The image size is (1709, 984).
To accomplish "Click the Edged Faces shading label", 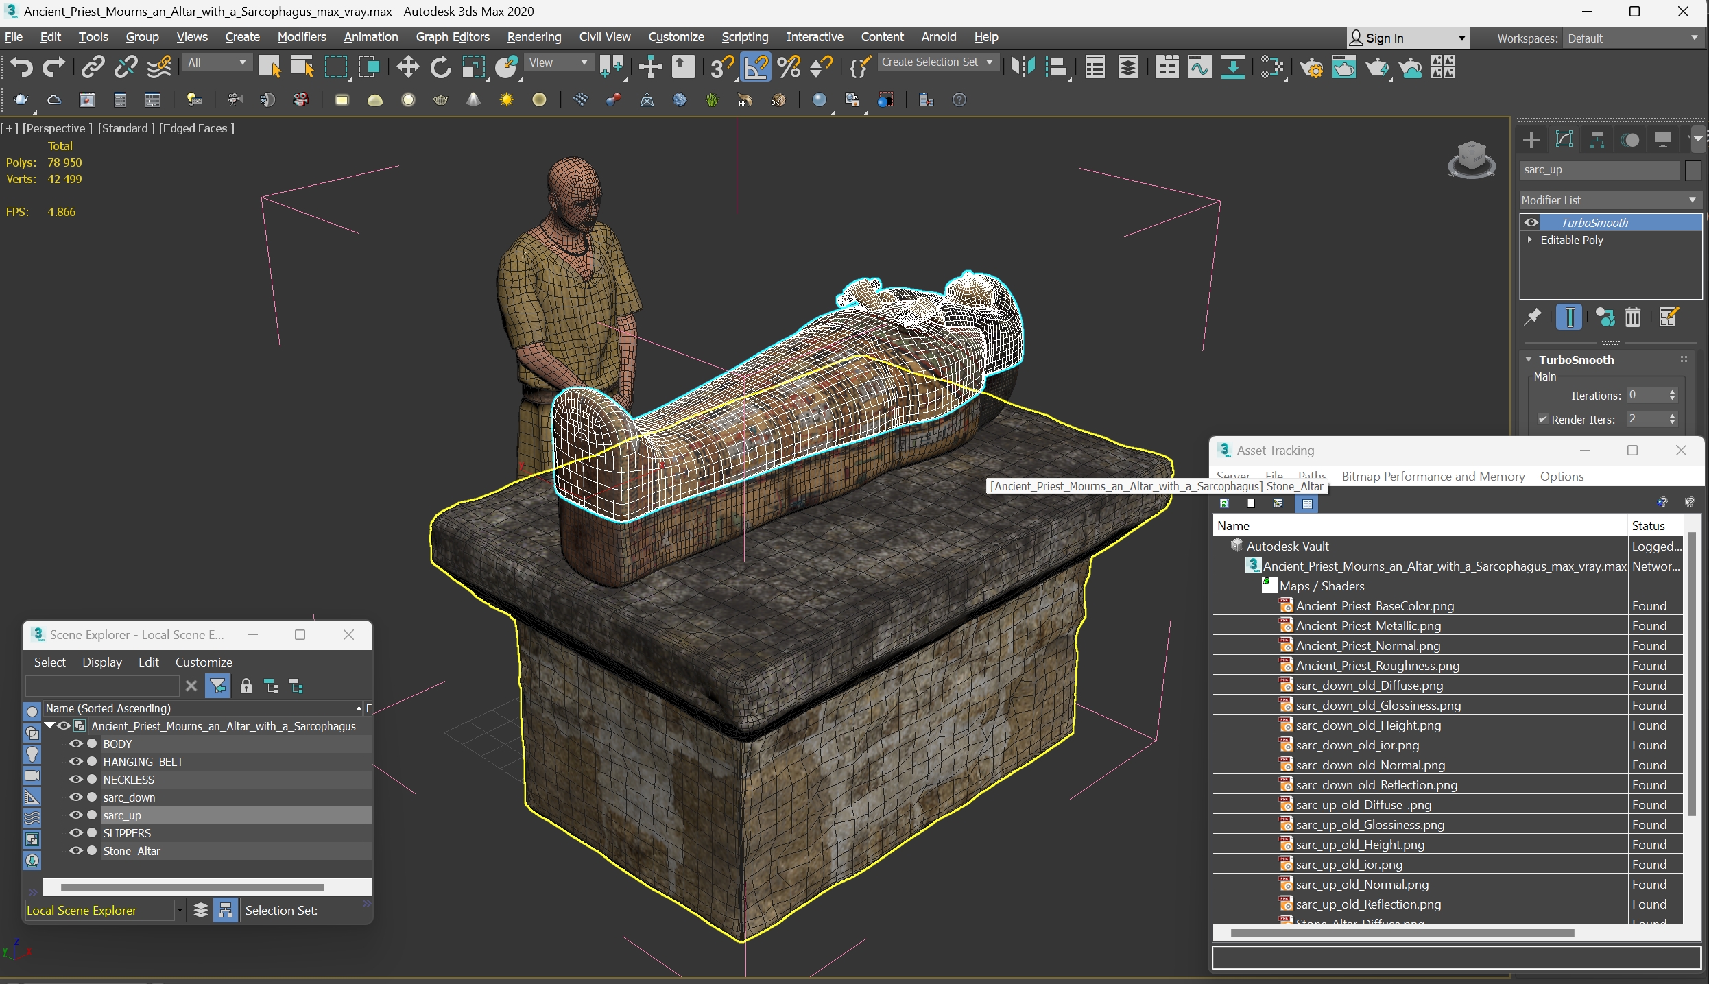I will point(197,128).
